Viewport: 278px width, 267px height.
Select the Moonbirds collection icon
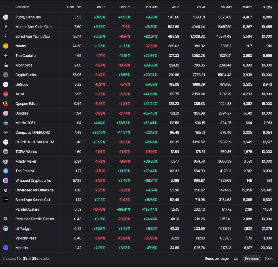(6, 65)
